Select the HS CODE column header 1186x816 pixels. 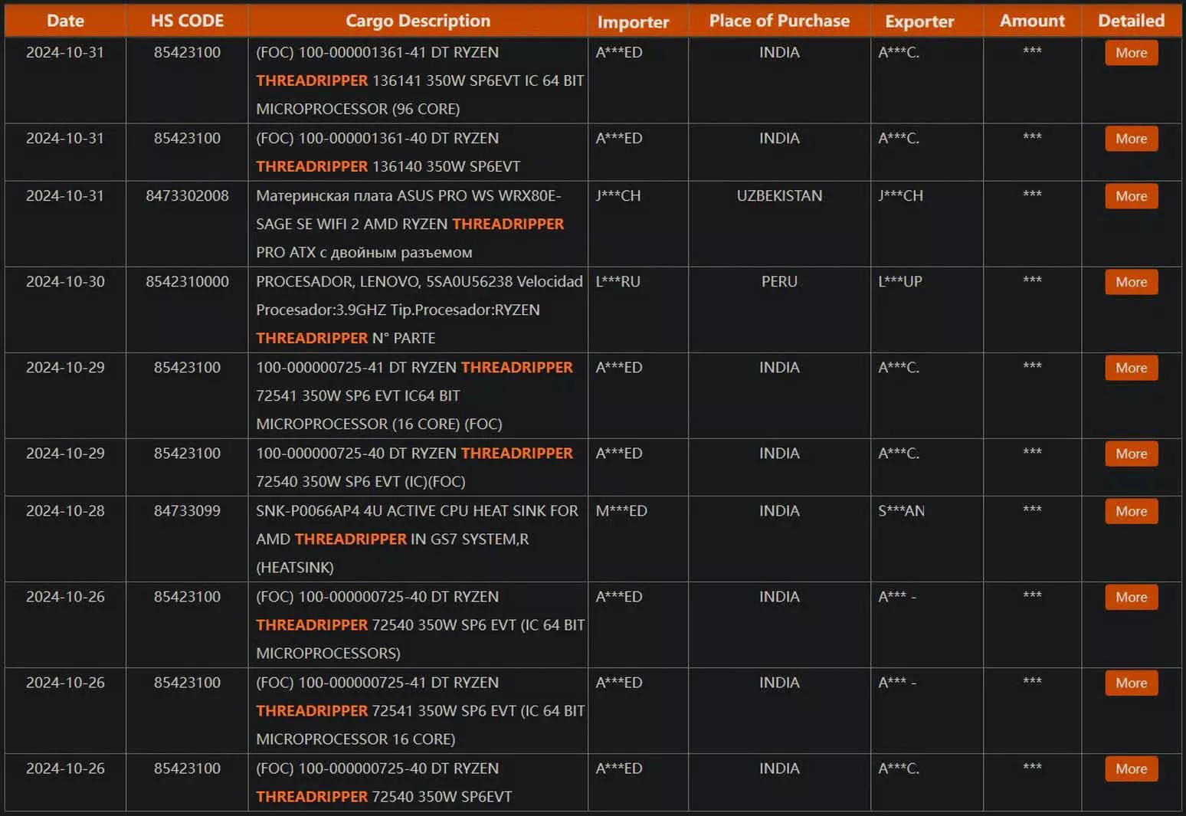(x=187, y=21)
